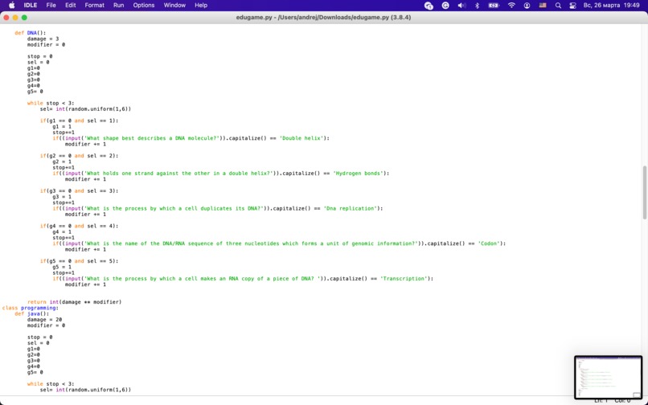Click the 'g3 = 1' assignment line
The image size is (648, 405).
(62, 197)
